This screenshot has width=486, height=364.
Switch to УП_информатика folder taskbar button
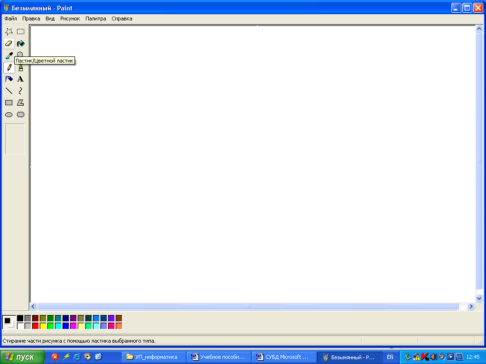pyautogui.click(x=154, y=357)
